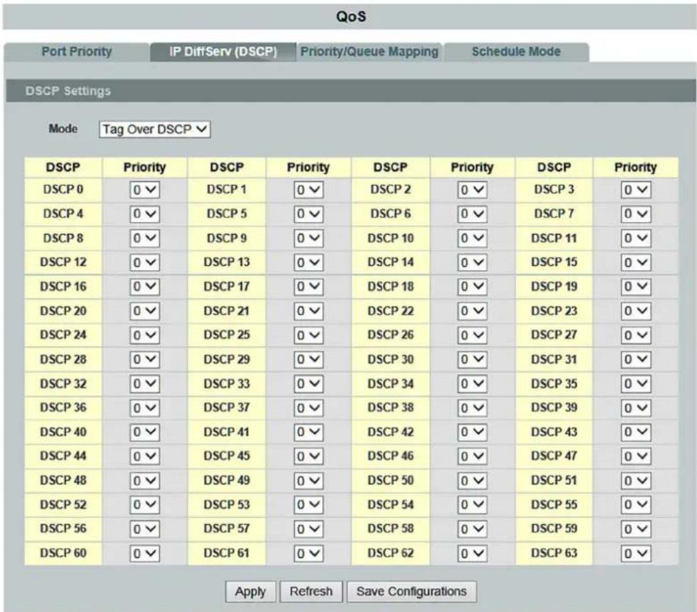Screen dimensions: 697x612
Task: Change priority of DSCP 48
Action: [144, 481]
